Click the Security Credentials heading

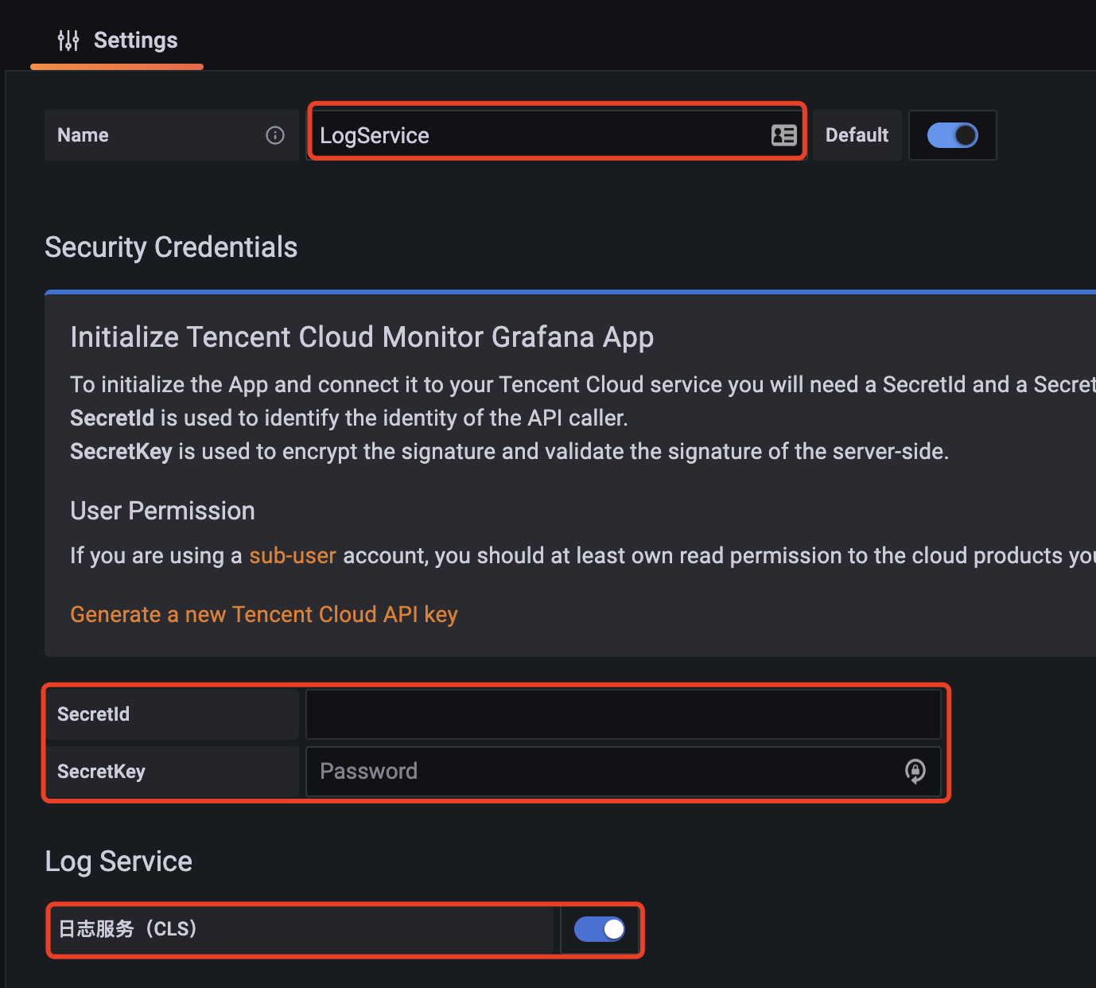tap(171, 247)
